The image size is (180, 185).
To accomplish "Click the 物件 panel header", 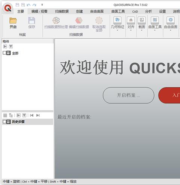I will (x=27, y=41).
